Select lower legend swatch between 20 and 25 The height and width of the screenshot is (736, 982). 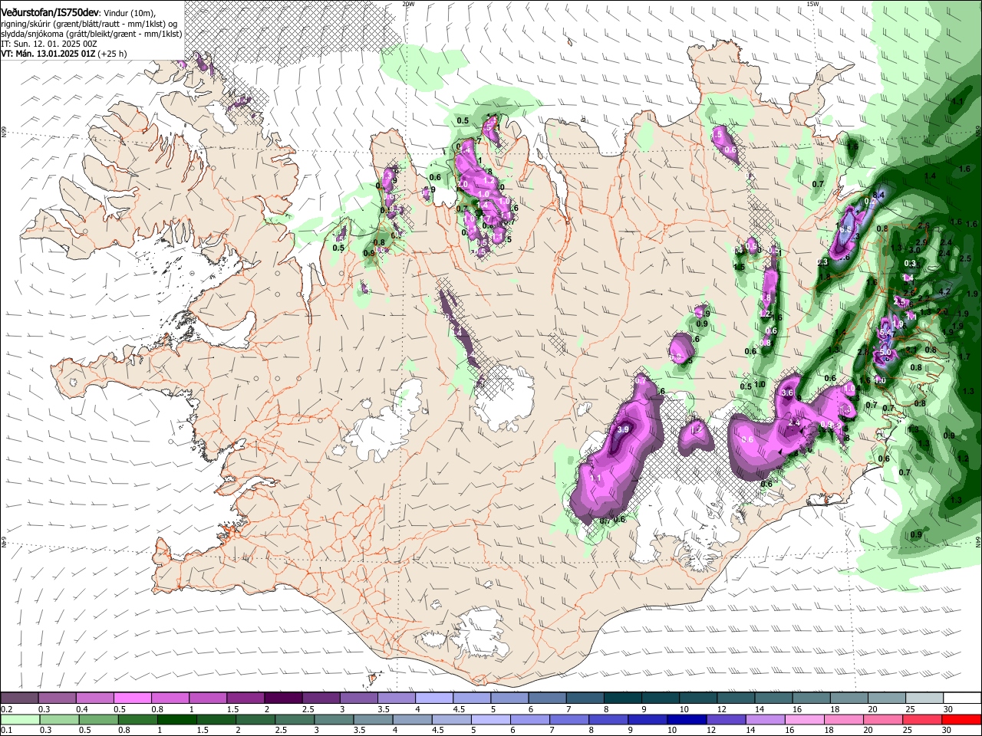884,719
